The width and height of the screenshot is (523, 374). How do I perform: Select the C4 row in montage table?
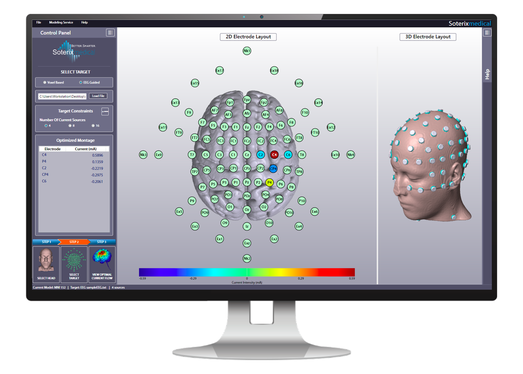coord(74,155)
